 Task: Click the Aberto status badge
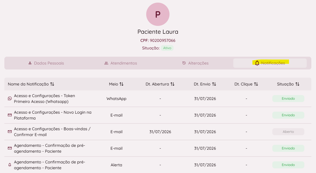point(288,132)
